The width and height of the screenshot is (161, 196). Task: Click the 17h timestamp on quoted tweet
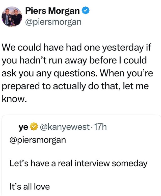pos(101,127)
